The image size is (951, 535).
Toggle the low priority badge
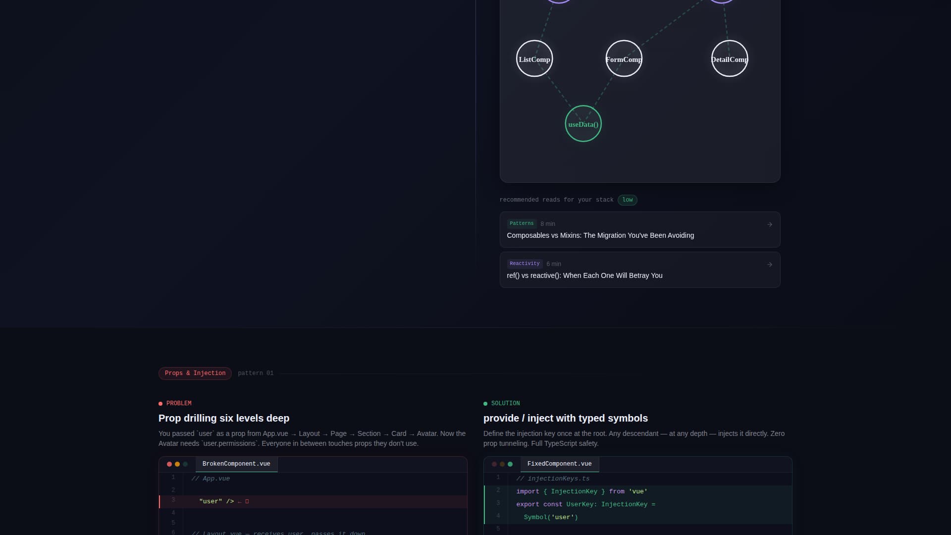click(x=628, y=200)
